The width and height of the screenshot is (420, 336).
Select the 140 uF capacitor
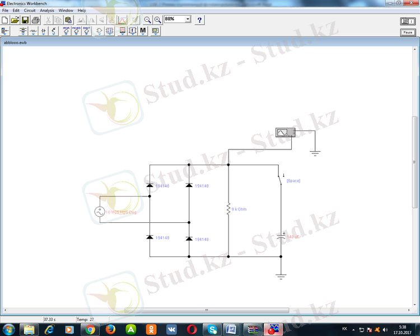pos(281,236)
